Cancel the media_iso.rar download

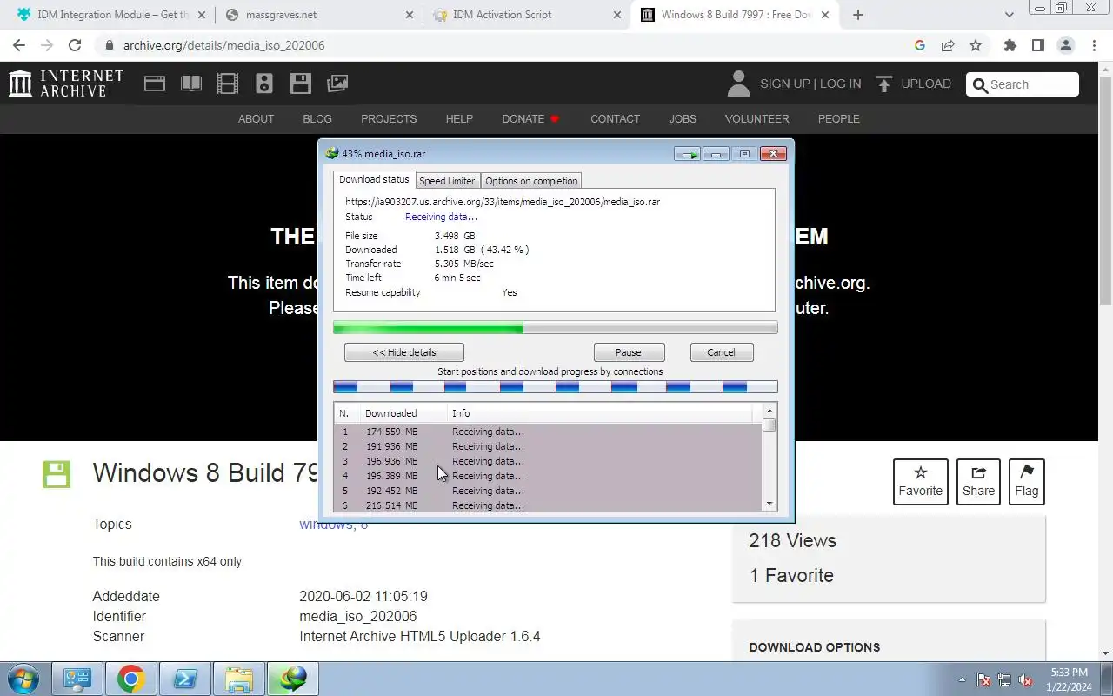pos(721,352)
